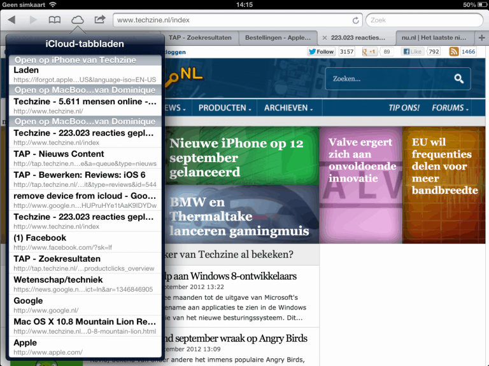489x366 pixels.
Task: Add a new tab with plus icon
Action: [481, 37]
